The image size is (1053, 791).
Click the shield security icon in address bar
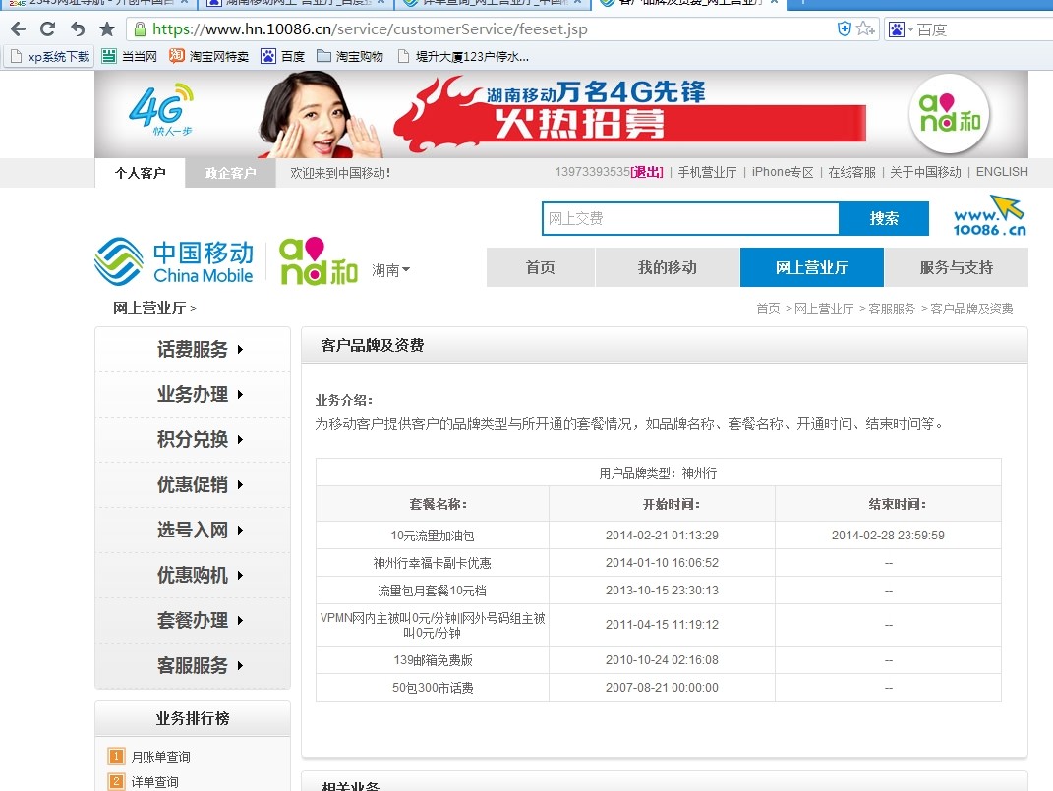click(844, 29)
